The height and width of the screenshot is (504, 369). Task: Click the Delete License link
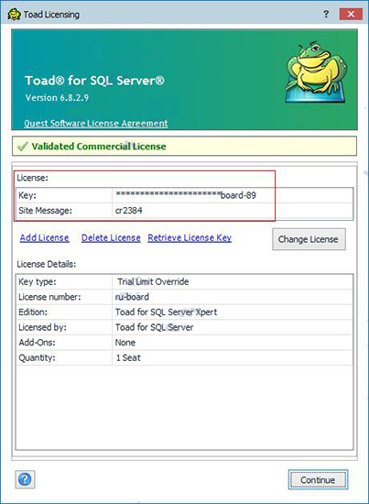tap(111, 238)
